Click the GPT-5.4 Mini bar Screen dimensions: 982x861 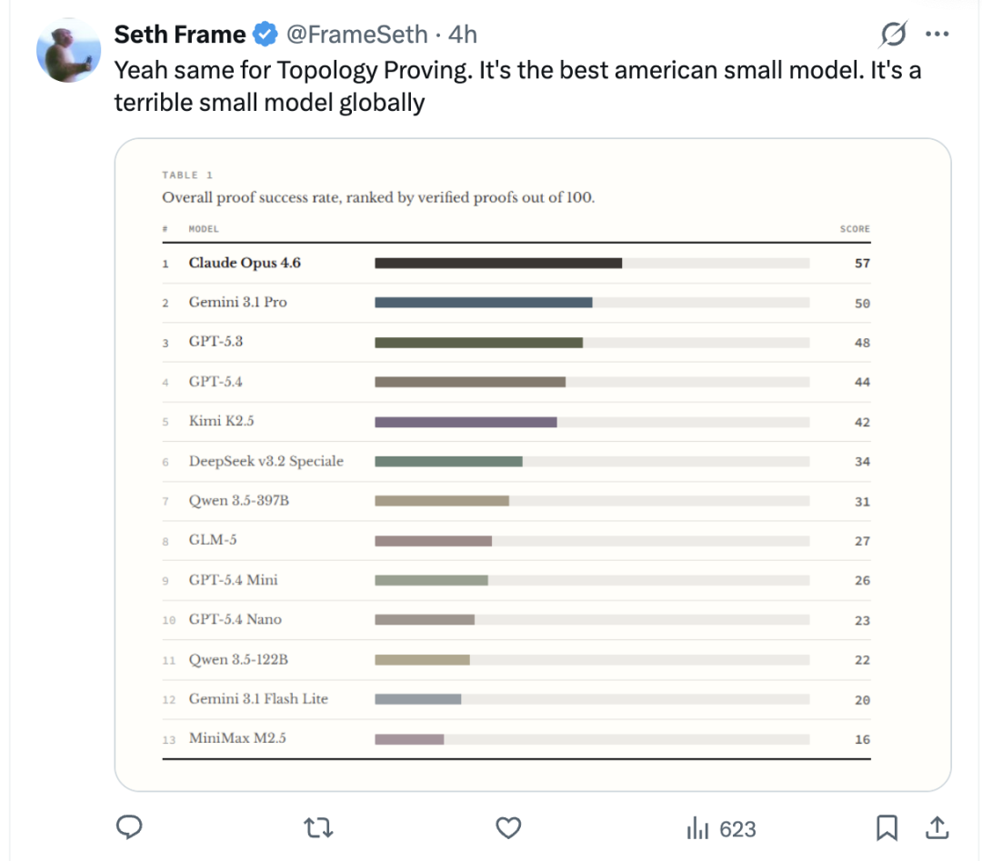coord(431,580)
